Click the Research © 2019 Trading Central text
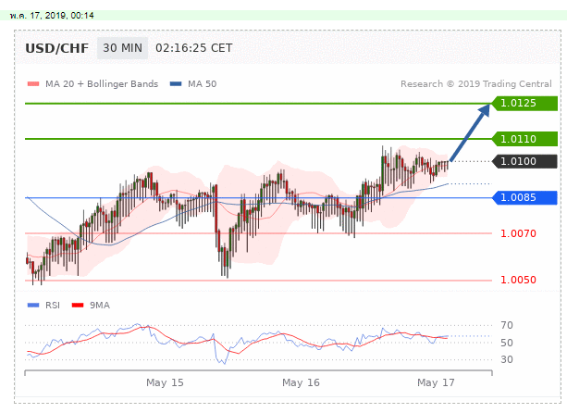 tap(475, 84)
